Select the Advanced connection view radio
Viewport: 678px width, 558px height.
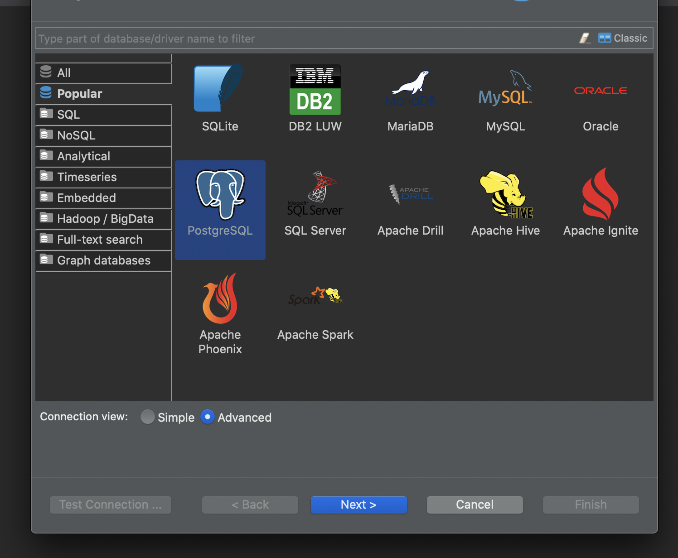coord(207,417)
